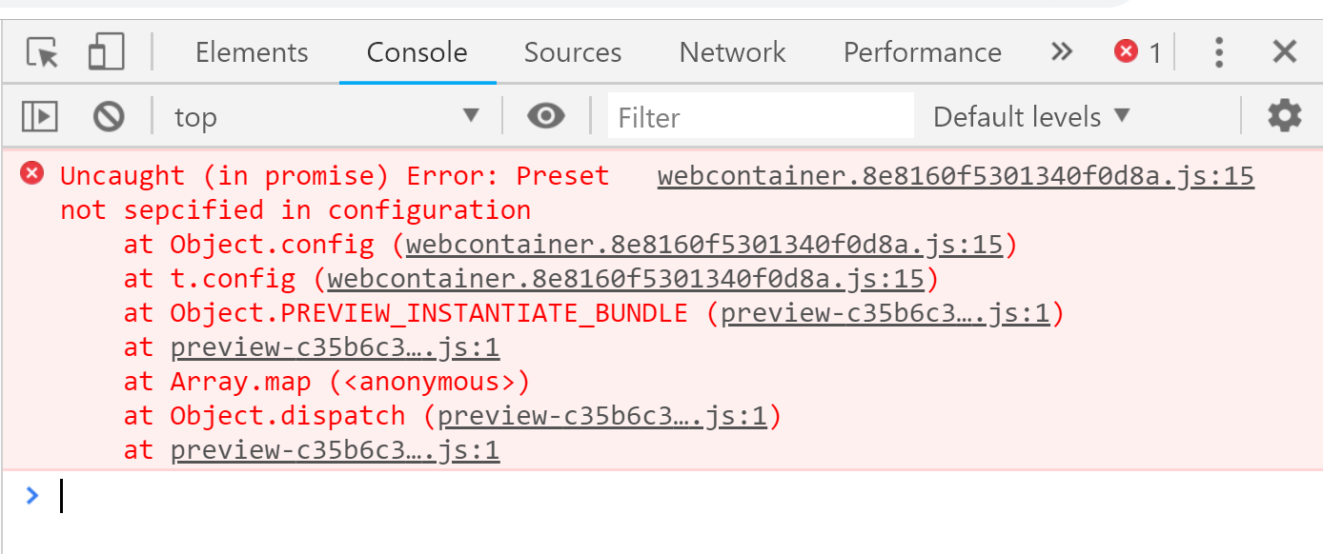Image resolution: width=1323 pixels, height=554 pixels.
Task: Click the error count badge
Action: click(1137, 52)
